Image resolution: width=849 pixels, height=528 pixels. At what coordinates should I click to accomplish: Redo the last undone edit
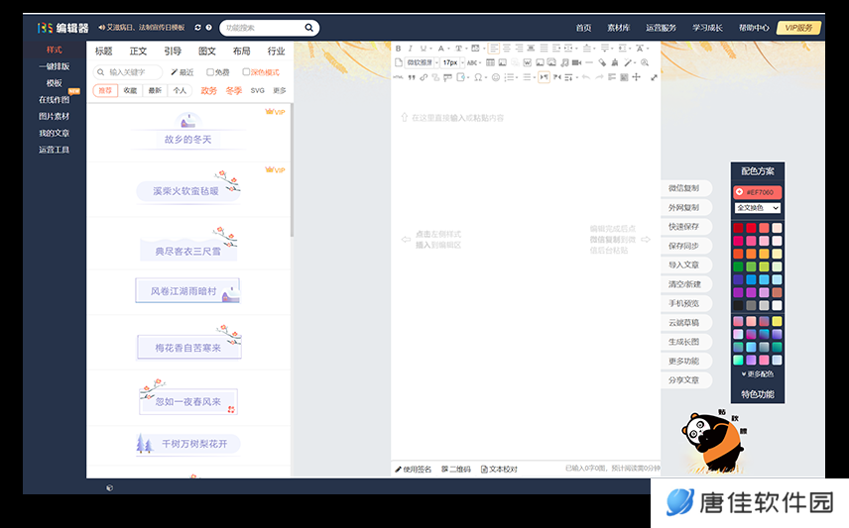(x=599, y=77)
